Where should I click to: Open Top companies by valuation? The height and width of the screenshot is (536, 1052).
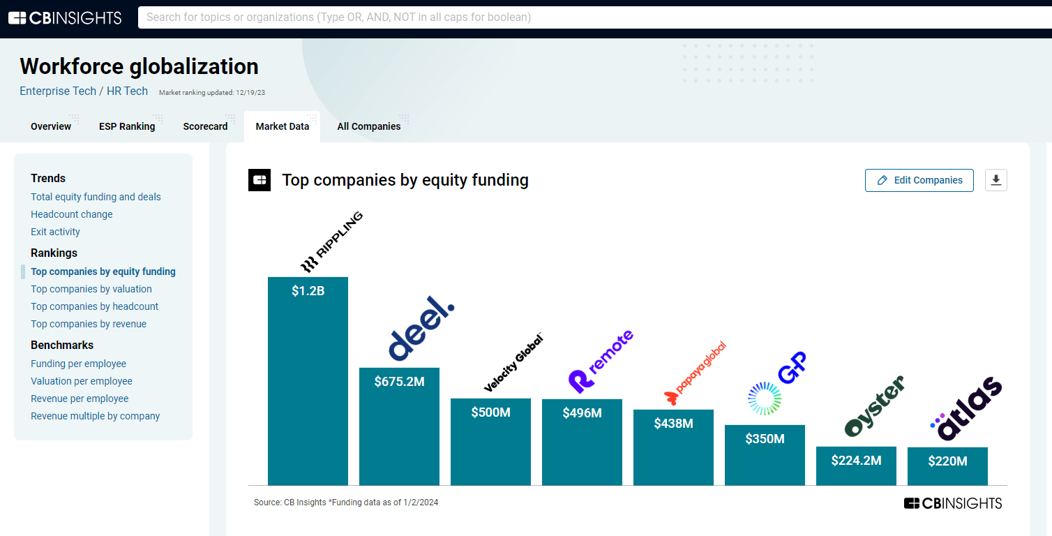tap(91, 289)
